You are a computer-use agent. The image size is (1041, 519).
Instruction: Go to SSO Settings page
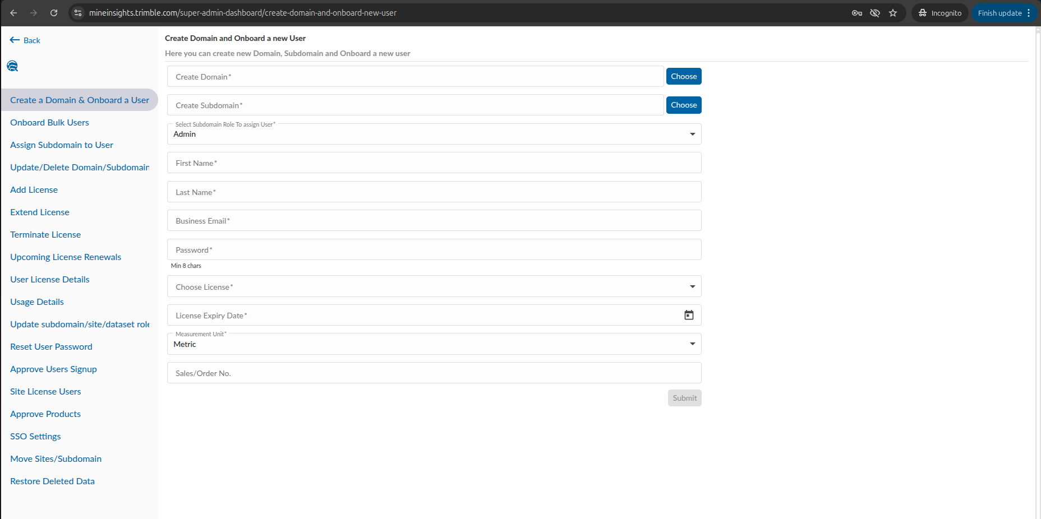click(x=35, y=437)
